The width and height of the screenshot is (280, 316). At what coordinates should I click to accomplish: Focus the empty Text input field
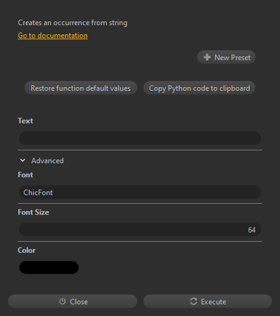click(x=140, y=138)
